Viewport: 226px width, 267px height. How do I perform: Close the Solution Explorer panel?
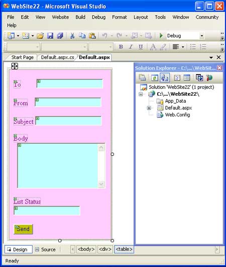pyautogui.click(x=219, y=68)
